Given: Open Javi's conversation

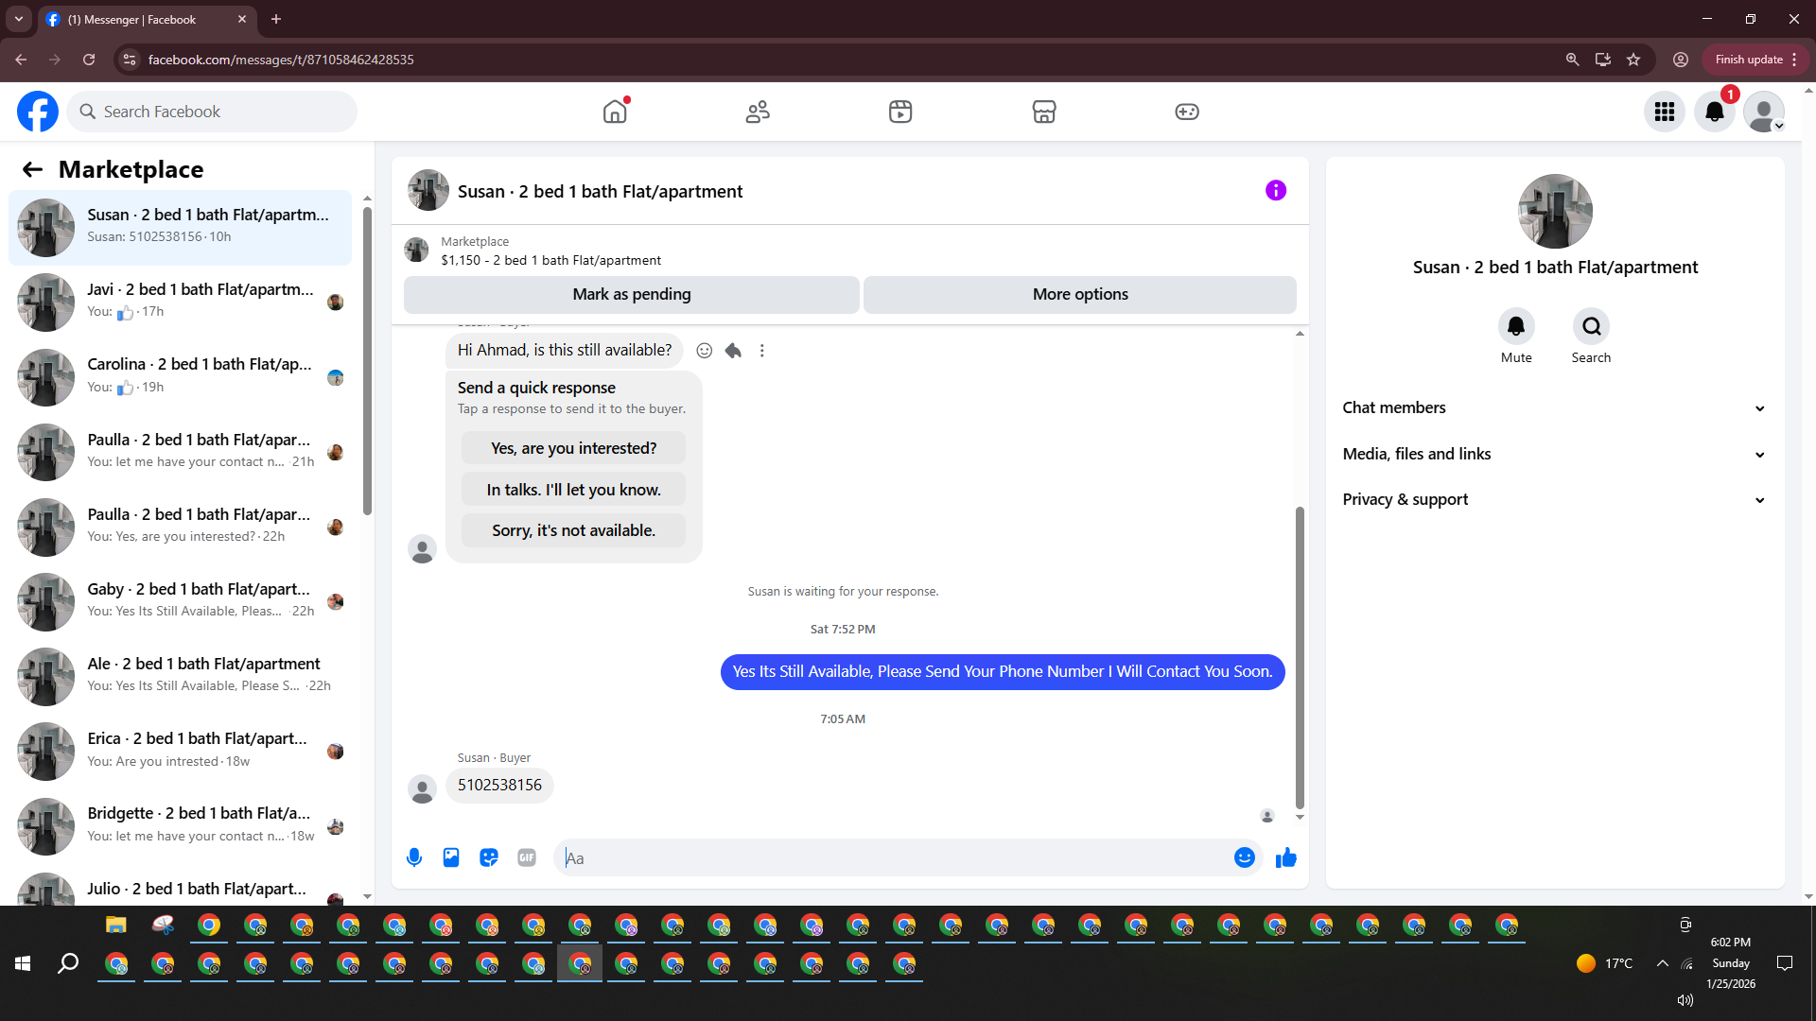Looking at the screenshot, I should tap(180, 302).
